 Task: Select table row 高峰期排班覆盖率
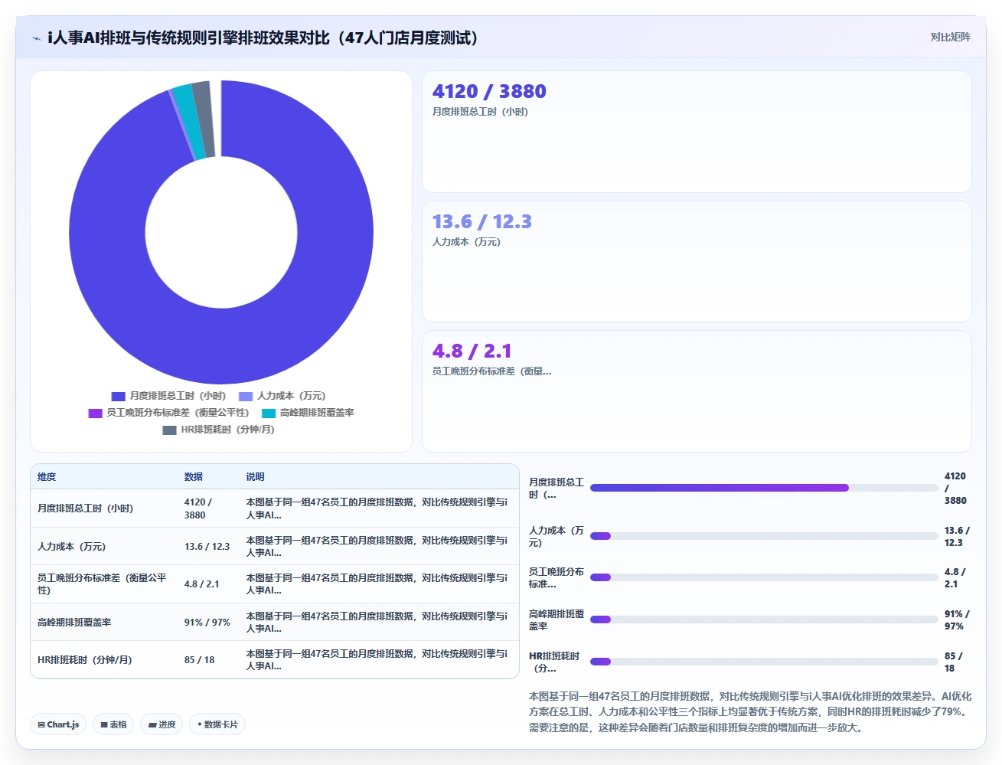275,622
